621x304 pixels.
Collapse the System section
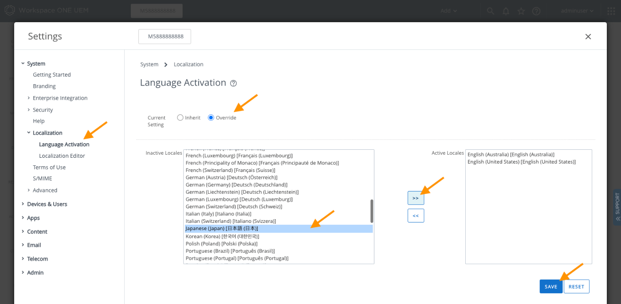23,63
